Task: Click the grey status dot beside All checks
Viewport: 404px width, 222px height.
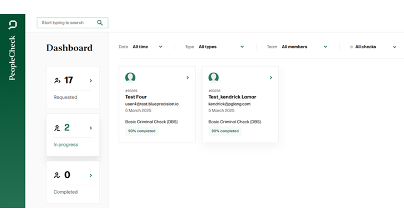Action: [x=351, y=47]
